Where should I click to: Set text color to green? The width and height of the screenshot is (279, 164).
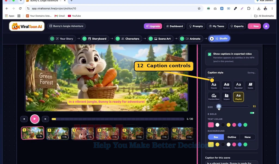click(245, 125)
